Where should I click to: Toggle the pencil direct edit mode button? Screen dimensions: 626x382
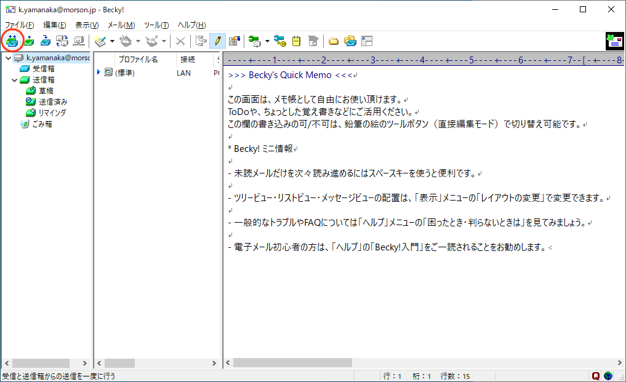(x=217, y=41)
